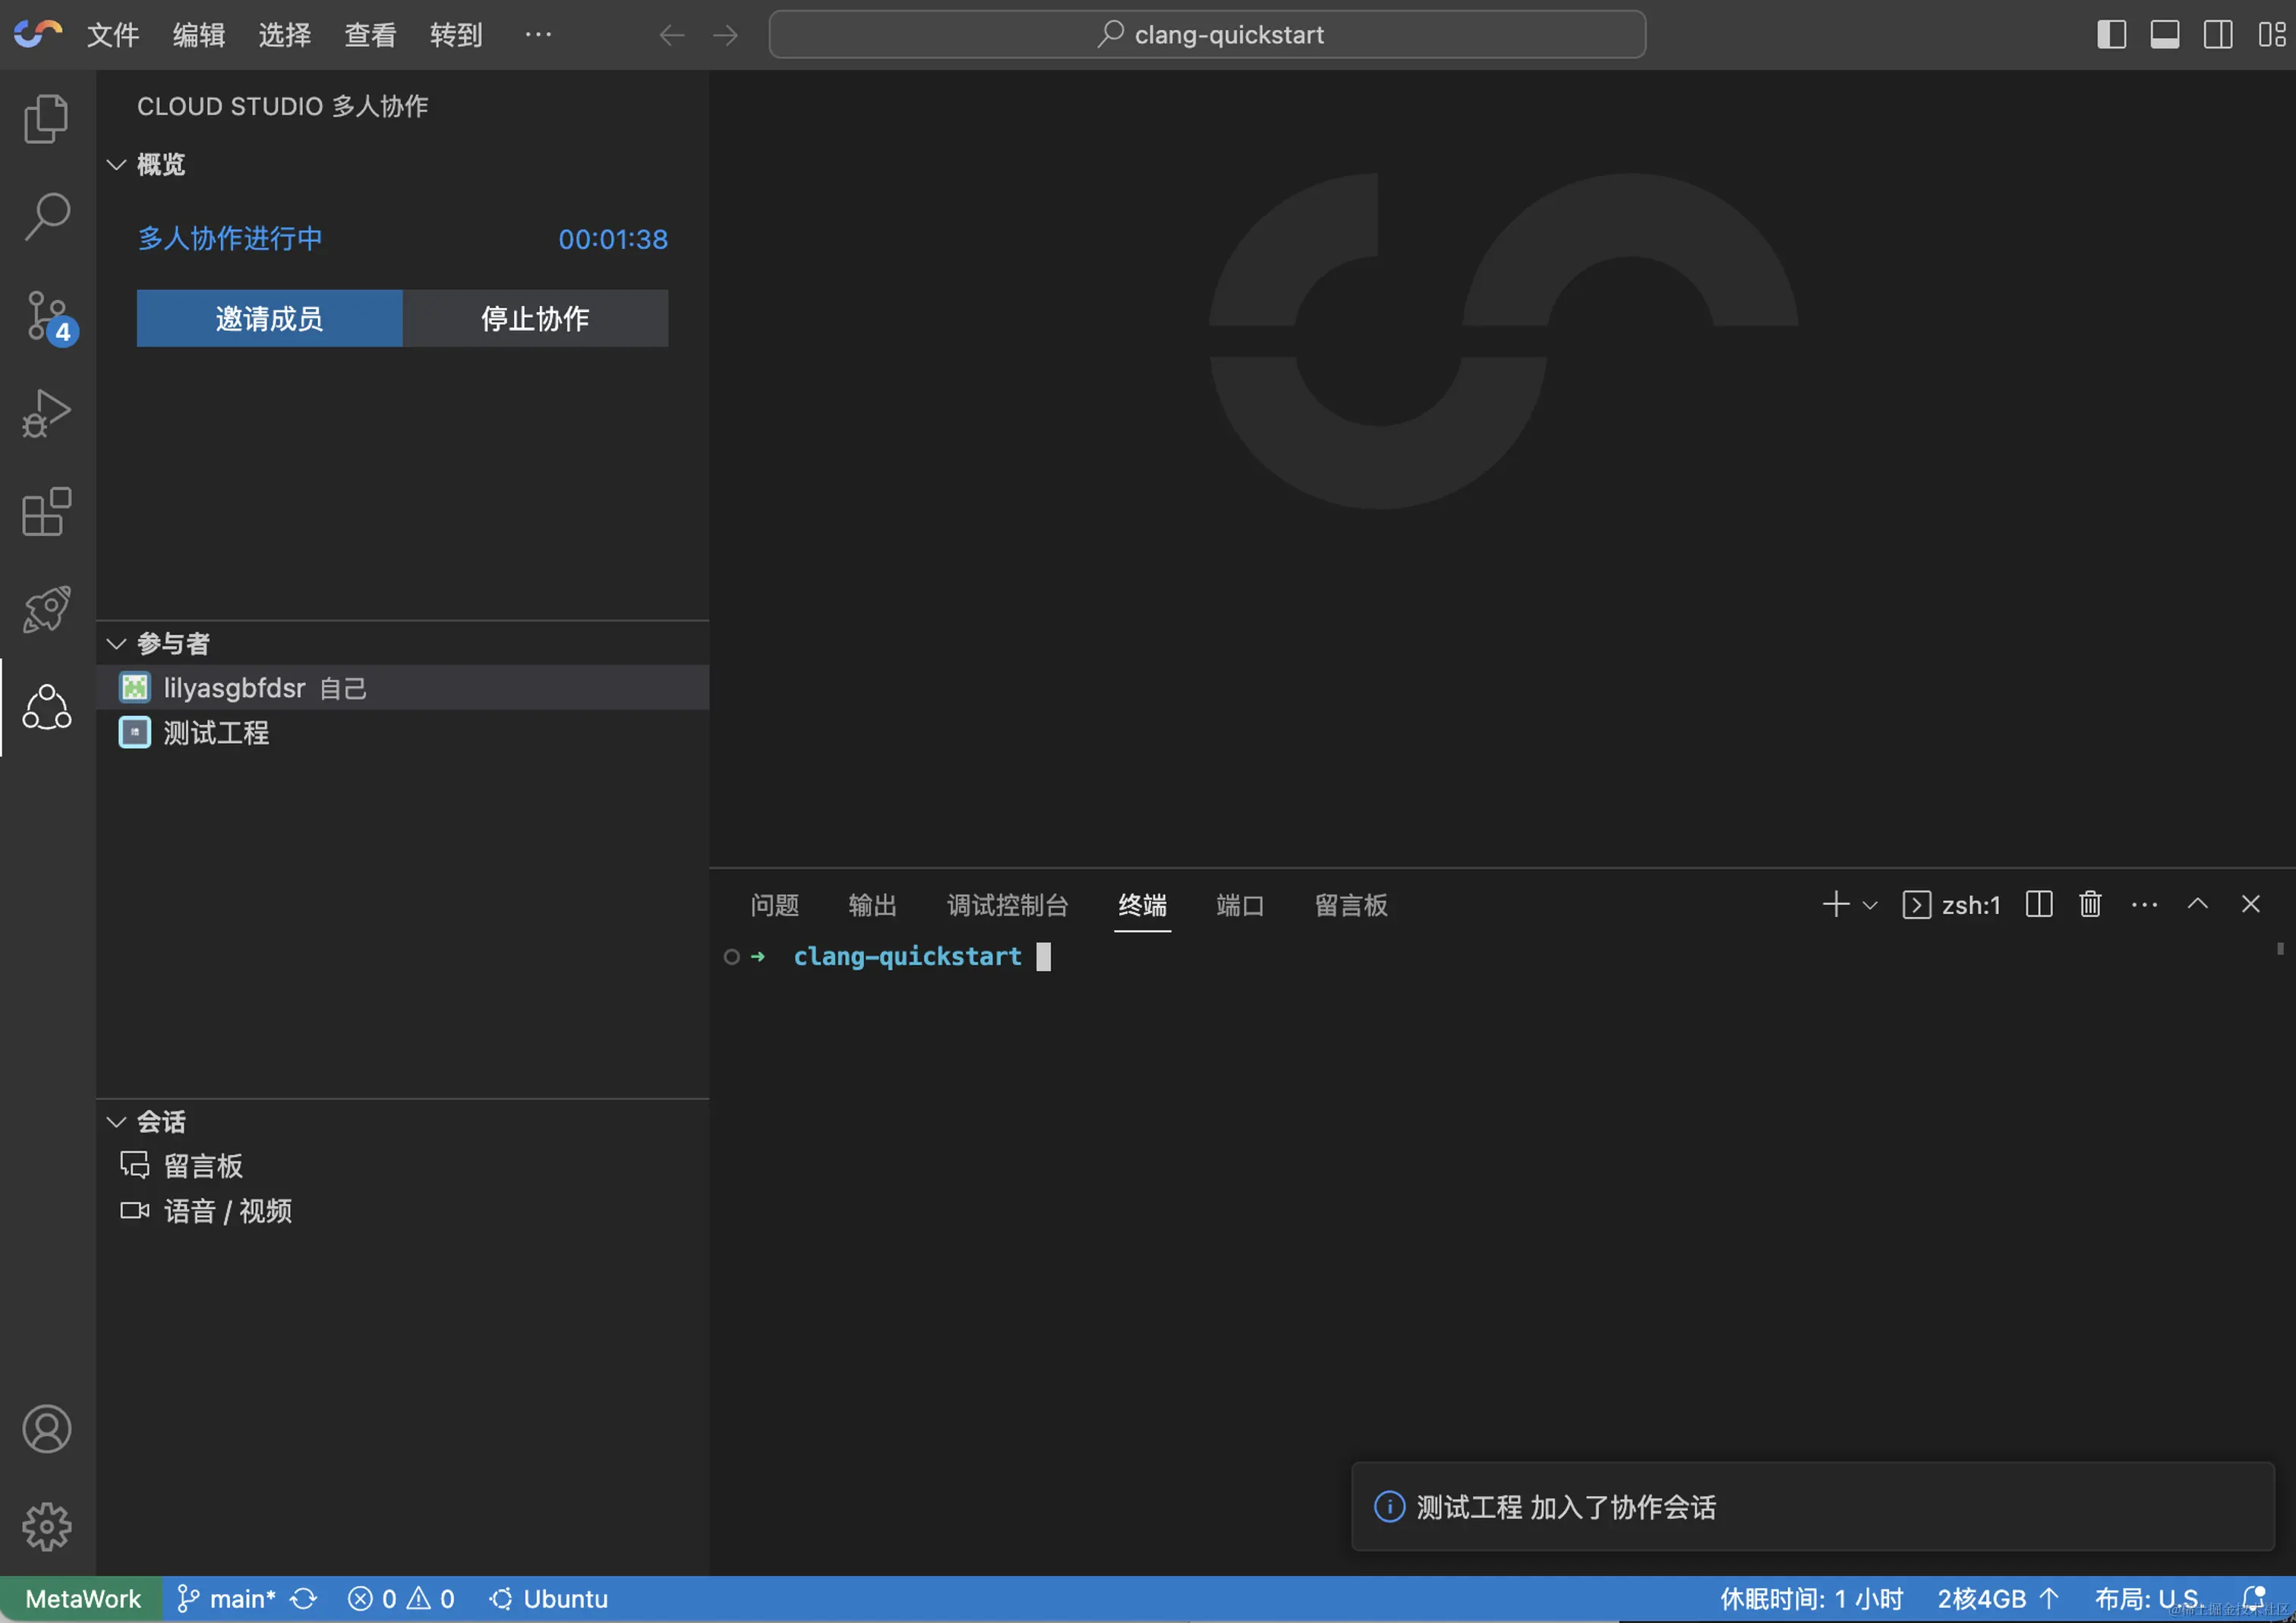Open the Search sidebar icon
The height and width of the screenshot is (1623, 2296).
46,216
